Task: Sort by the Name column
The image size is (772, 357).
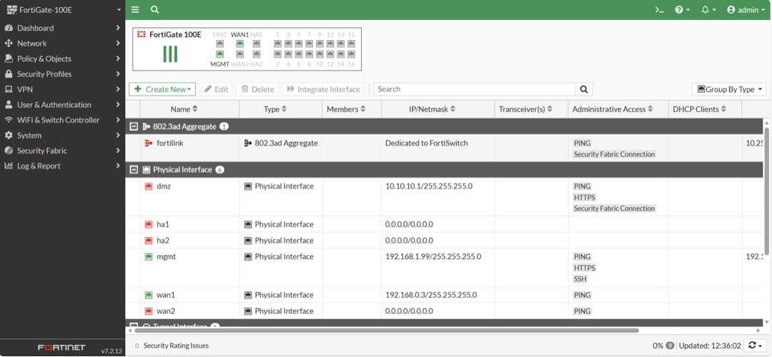Action: click(x=184, y=109)
